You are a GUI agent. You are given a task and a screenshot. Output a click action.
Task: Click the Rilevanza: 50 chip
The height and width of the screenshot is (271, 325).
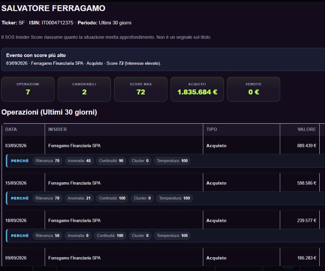47,236
